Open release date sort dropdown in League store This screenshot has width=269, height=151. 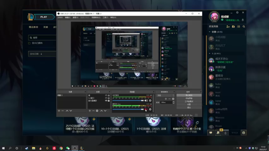coord(42,54)
